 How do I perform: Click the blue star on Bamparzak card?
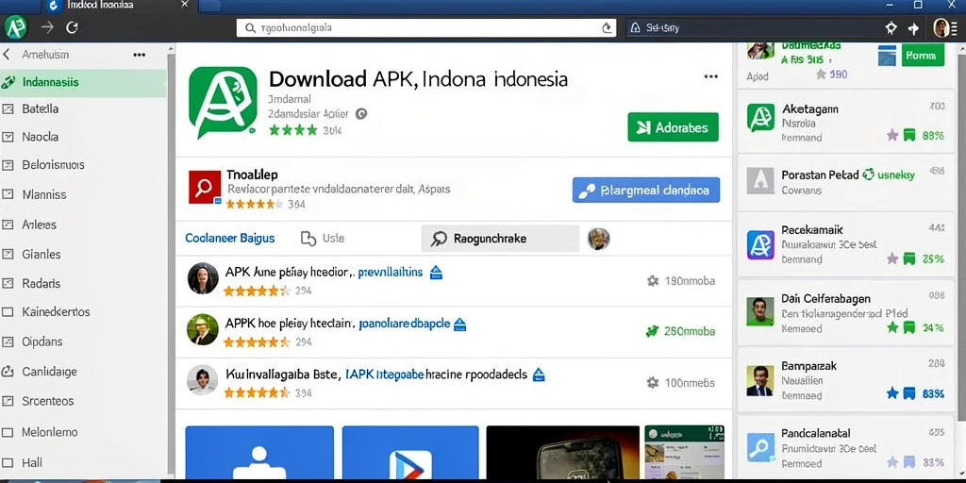tap(892, 393)
